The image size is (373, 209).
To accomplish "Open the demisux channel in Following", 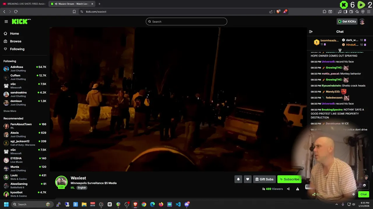I will tap(25, 102).
